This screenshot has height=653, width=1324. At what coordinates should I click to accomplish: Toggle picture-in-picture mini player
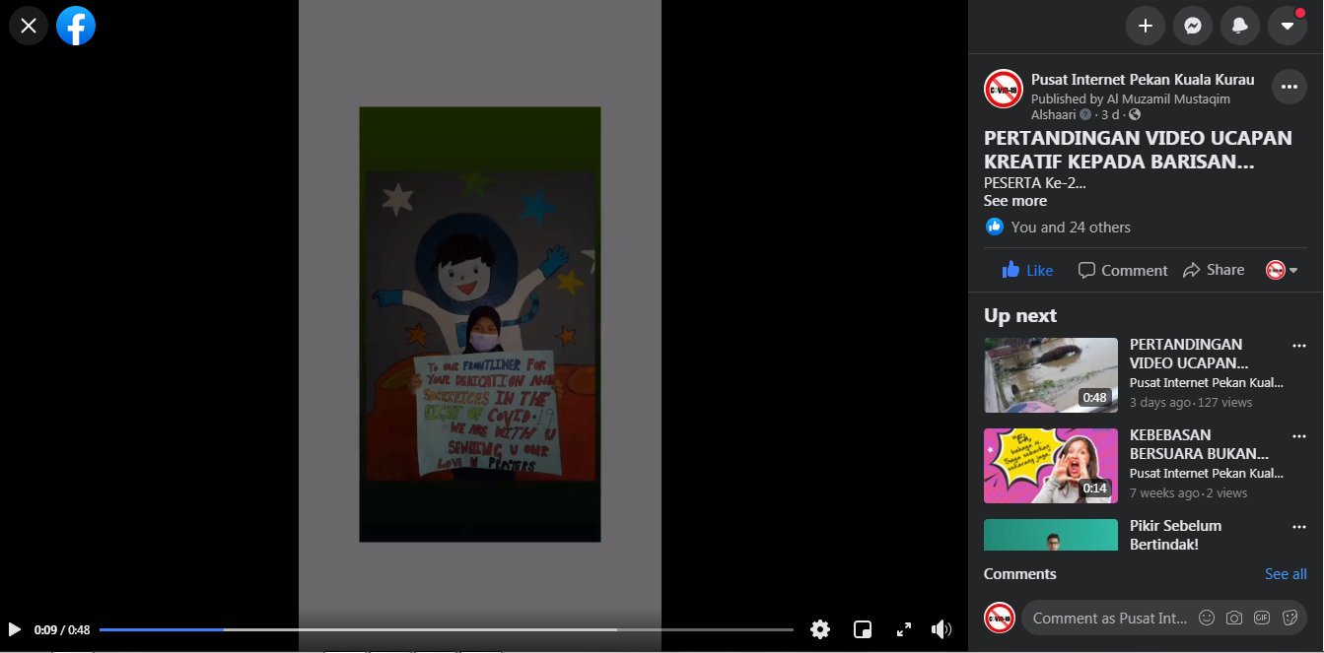pyautogui.click(x=862, y=629)
